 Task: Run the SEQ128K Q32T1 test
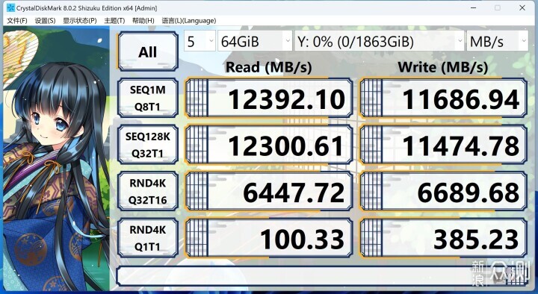pos(148,145)
